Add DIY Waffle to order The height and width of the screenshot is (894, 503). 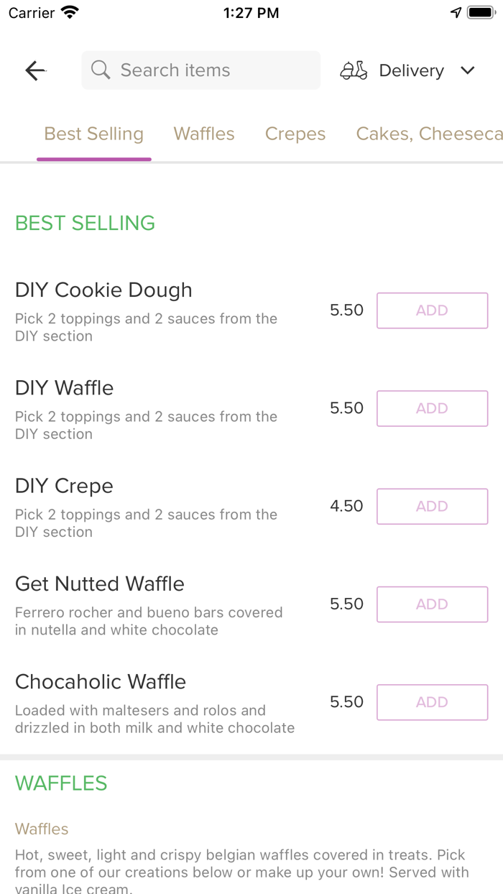[x=432, y=408]
